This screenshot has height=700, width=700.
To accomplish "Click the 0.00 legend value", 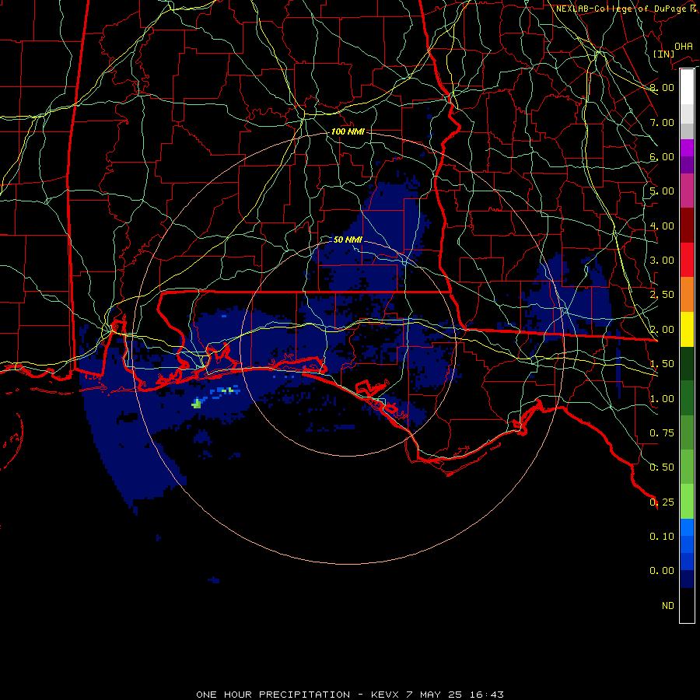I will pyautogui.click(x=662, y=571).
